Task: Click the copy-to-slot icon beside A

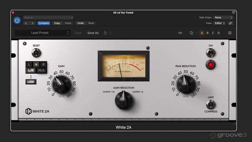Action: pyautogui.click(x=191, y=33)
